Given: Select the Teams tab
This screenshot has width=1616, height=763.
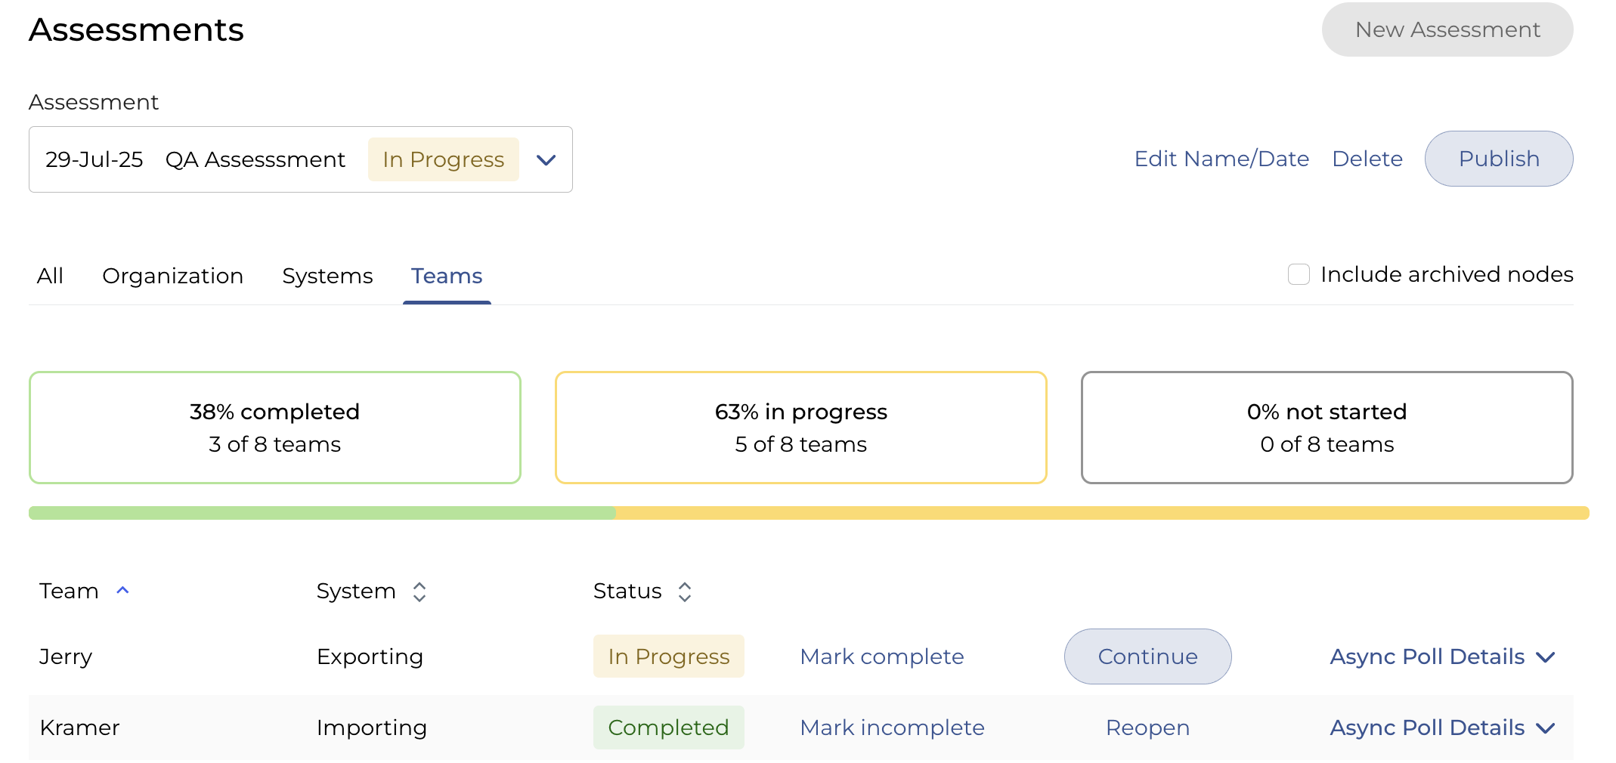Looking at the screenshot, I should click(447, 276).
